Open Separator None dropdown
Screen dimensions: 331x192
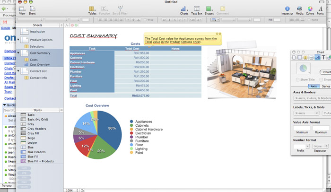click(x=321, y=146)
